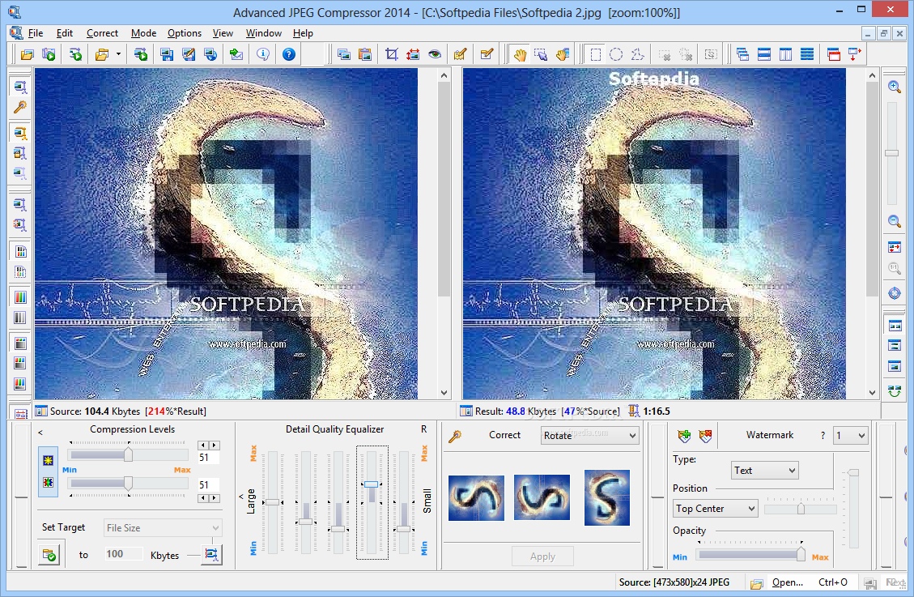The width and height of the screenshot is (914, 597).
Task: Select the yellow hand pan tool
Action: tap(520, 55)
